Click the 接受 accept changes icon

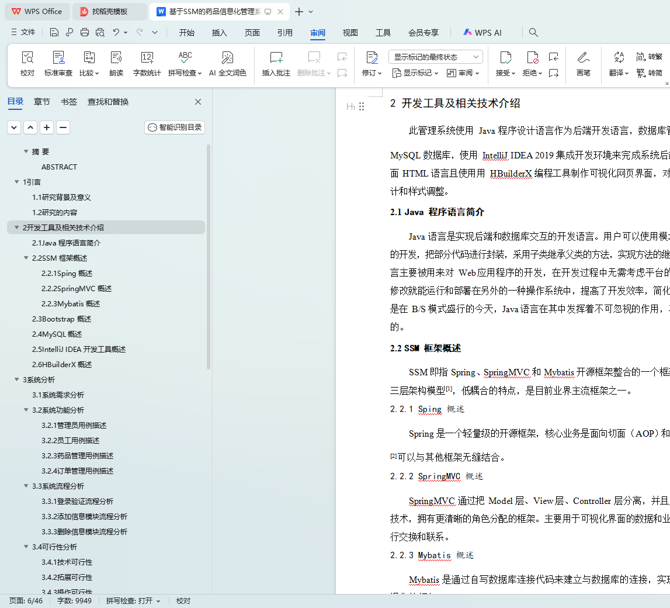click(x=505, y=64)
